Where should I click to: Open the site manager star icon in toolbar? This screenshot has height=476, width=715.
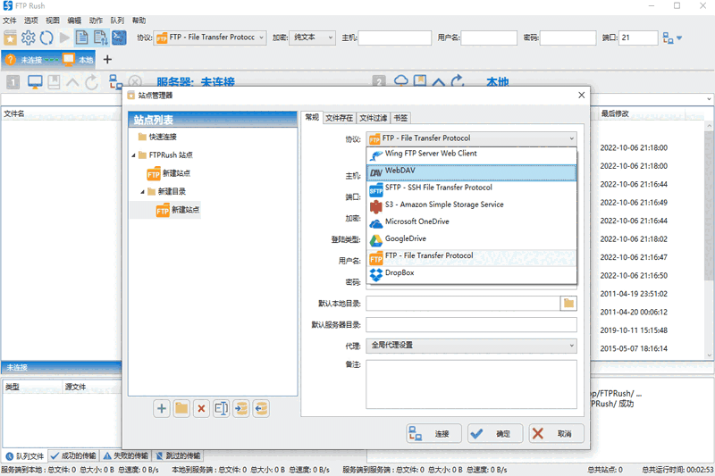(10, 38)
